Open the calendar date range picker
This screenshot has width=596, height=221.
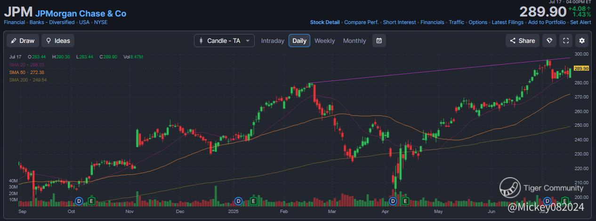pos(379,41)
